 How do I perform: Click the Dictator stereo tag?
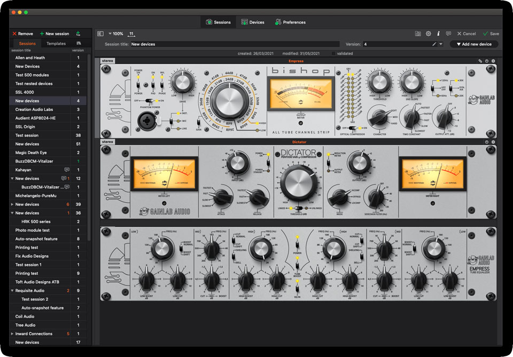click(107, 142)
